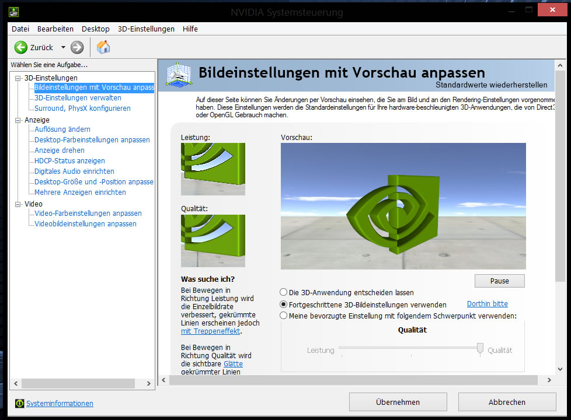The height and width of the screenshot is (420, 571).
Task: Click the vertical scrollbar thumb of content pane
Action: coord(560,176)
